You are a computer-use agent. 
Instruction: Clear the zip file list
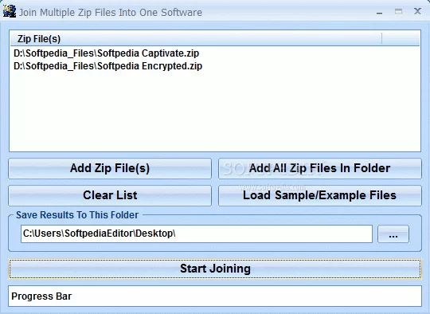110,195
